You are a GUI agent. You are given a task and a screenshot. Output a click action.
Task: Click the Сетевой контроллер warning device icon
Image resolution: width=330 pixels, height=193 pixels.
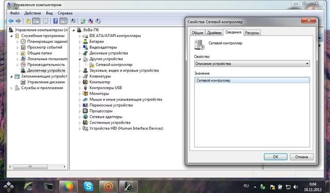(92, 65)
